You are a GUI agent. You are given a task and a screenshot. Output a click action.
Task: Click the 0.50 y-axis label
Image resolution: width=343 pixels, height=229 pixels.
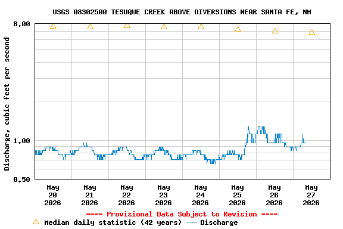point(21,180)
